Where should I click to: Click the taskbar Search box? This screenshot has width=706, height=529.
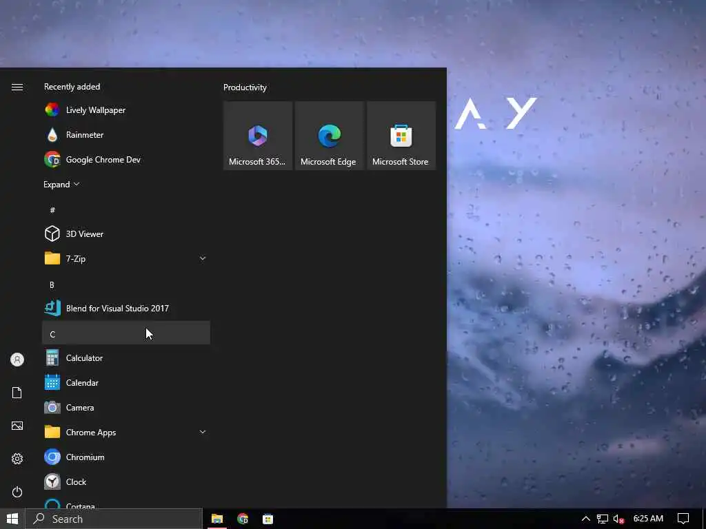(114, 519)
